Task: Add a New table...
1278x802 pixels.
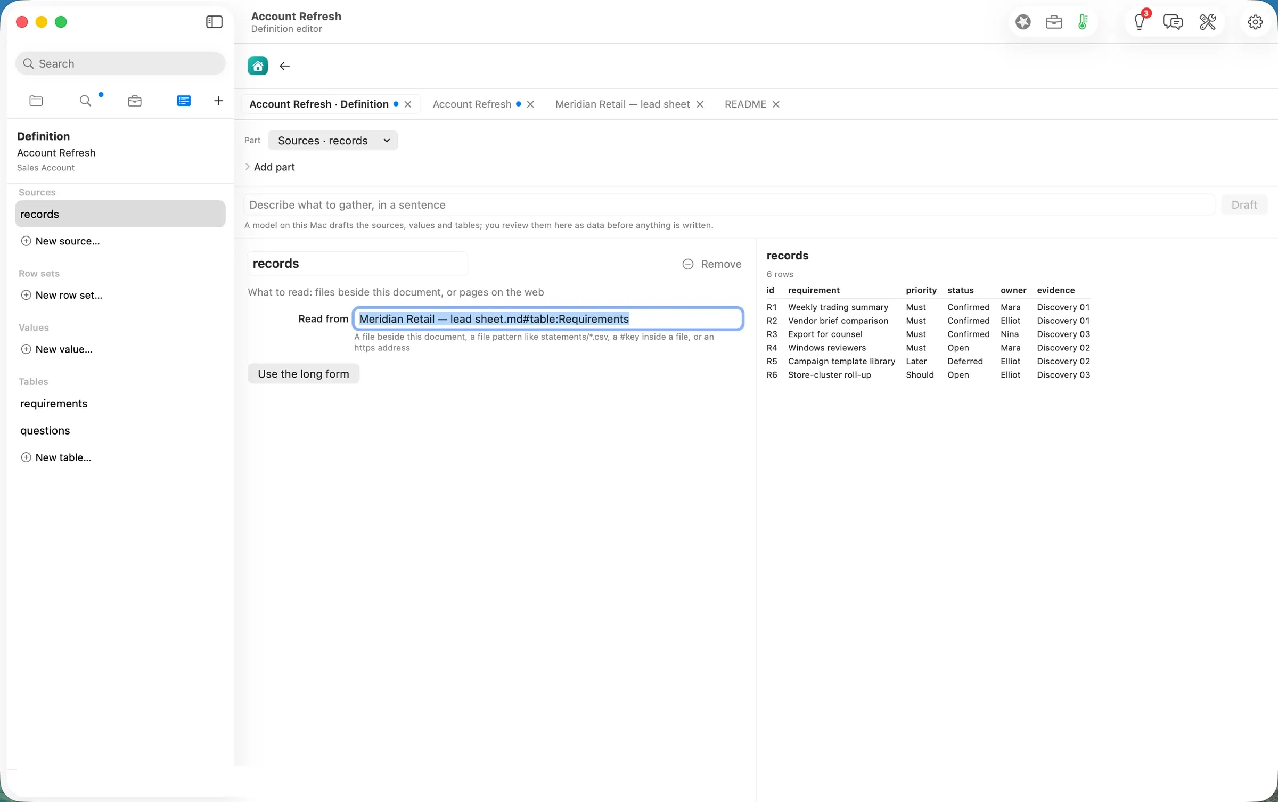Action: (56, 457)
